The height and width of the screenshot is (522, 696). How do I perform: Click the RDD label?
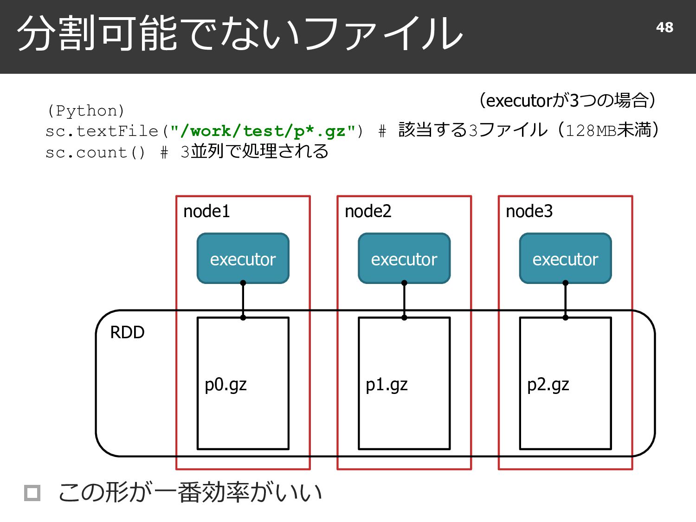click(x=127, y=332)
